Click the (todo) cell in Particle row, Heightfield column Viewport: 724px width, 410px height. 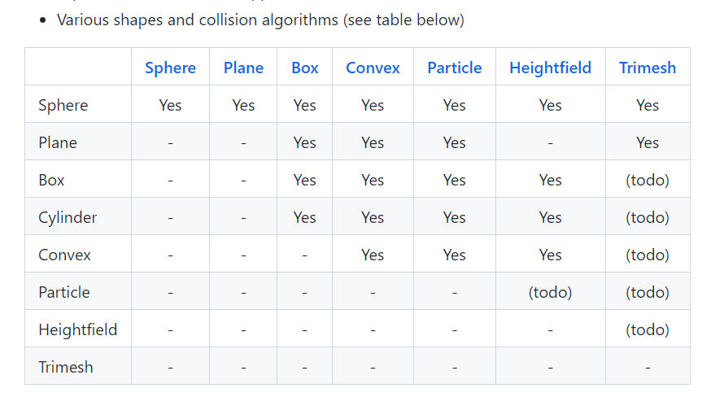point(550,292)
